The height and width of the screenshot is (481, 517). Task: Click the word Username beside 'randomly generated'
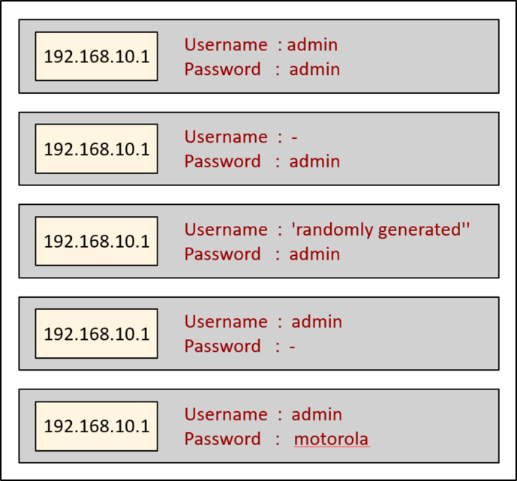226,230
